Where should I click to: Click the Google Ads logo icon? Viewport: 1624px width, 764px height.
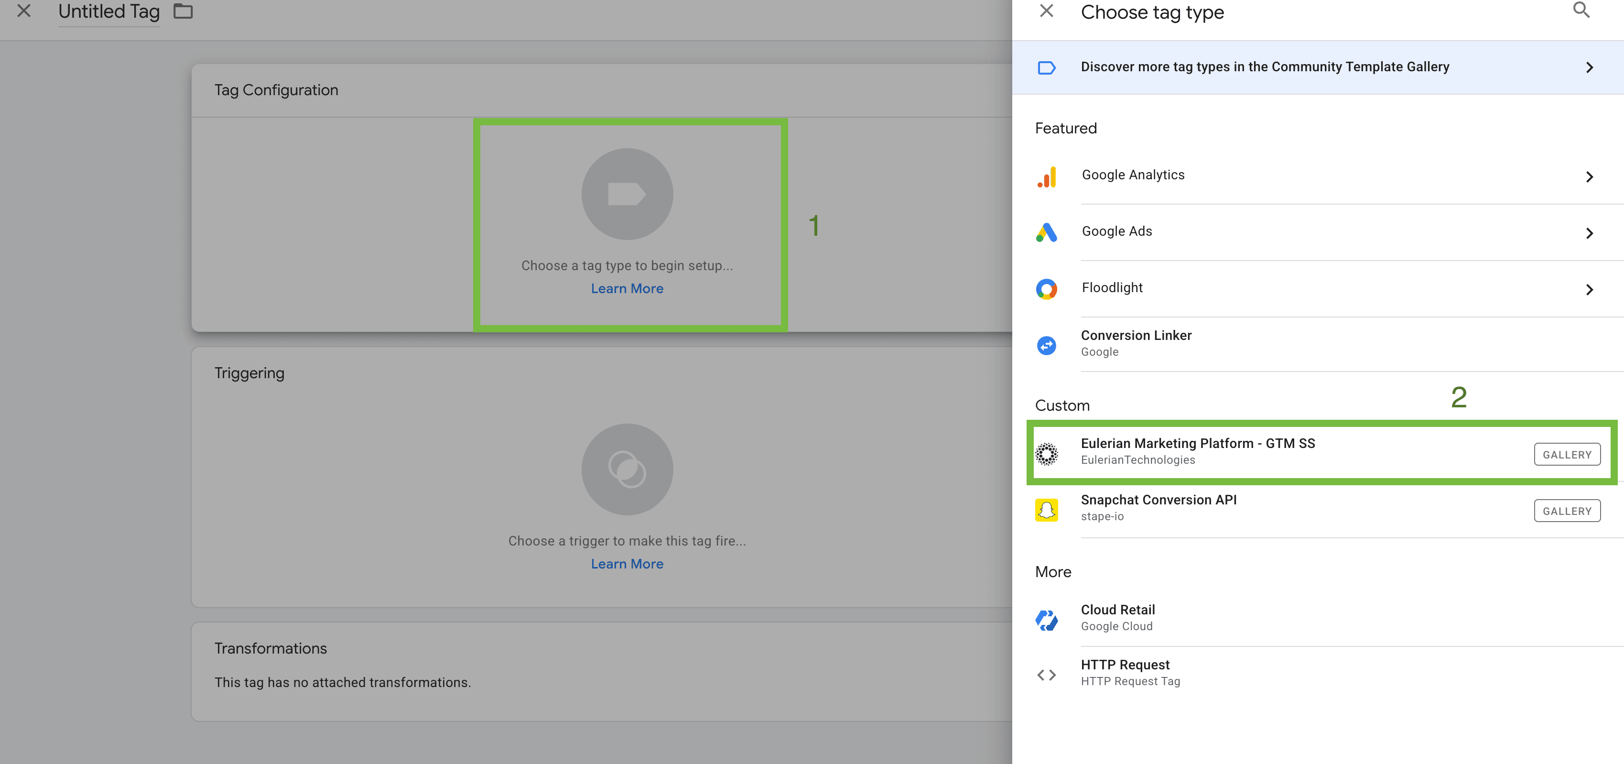click(1047, 233)
